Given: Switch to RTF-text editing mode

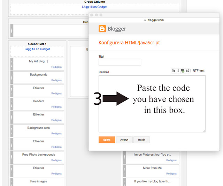Looking at the screenshot, I should point(199,70).
